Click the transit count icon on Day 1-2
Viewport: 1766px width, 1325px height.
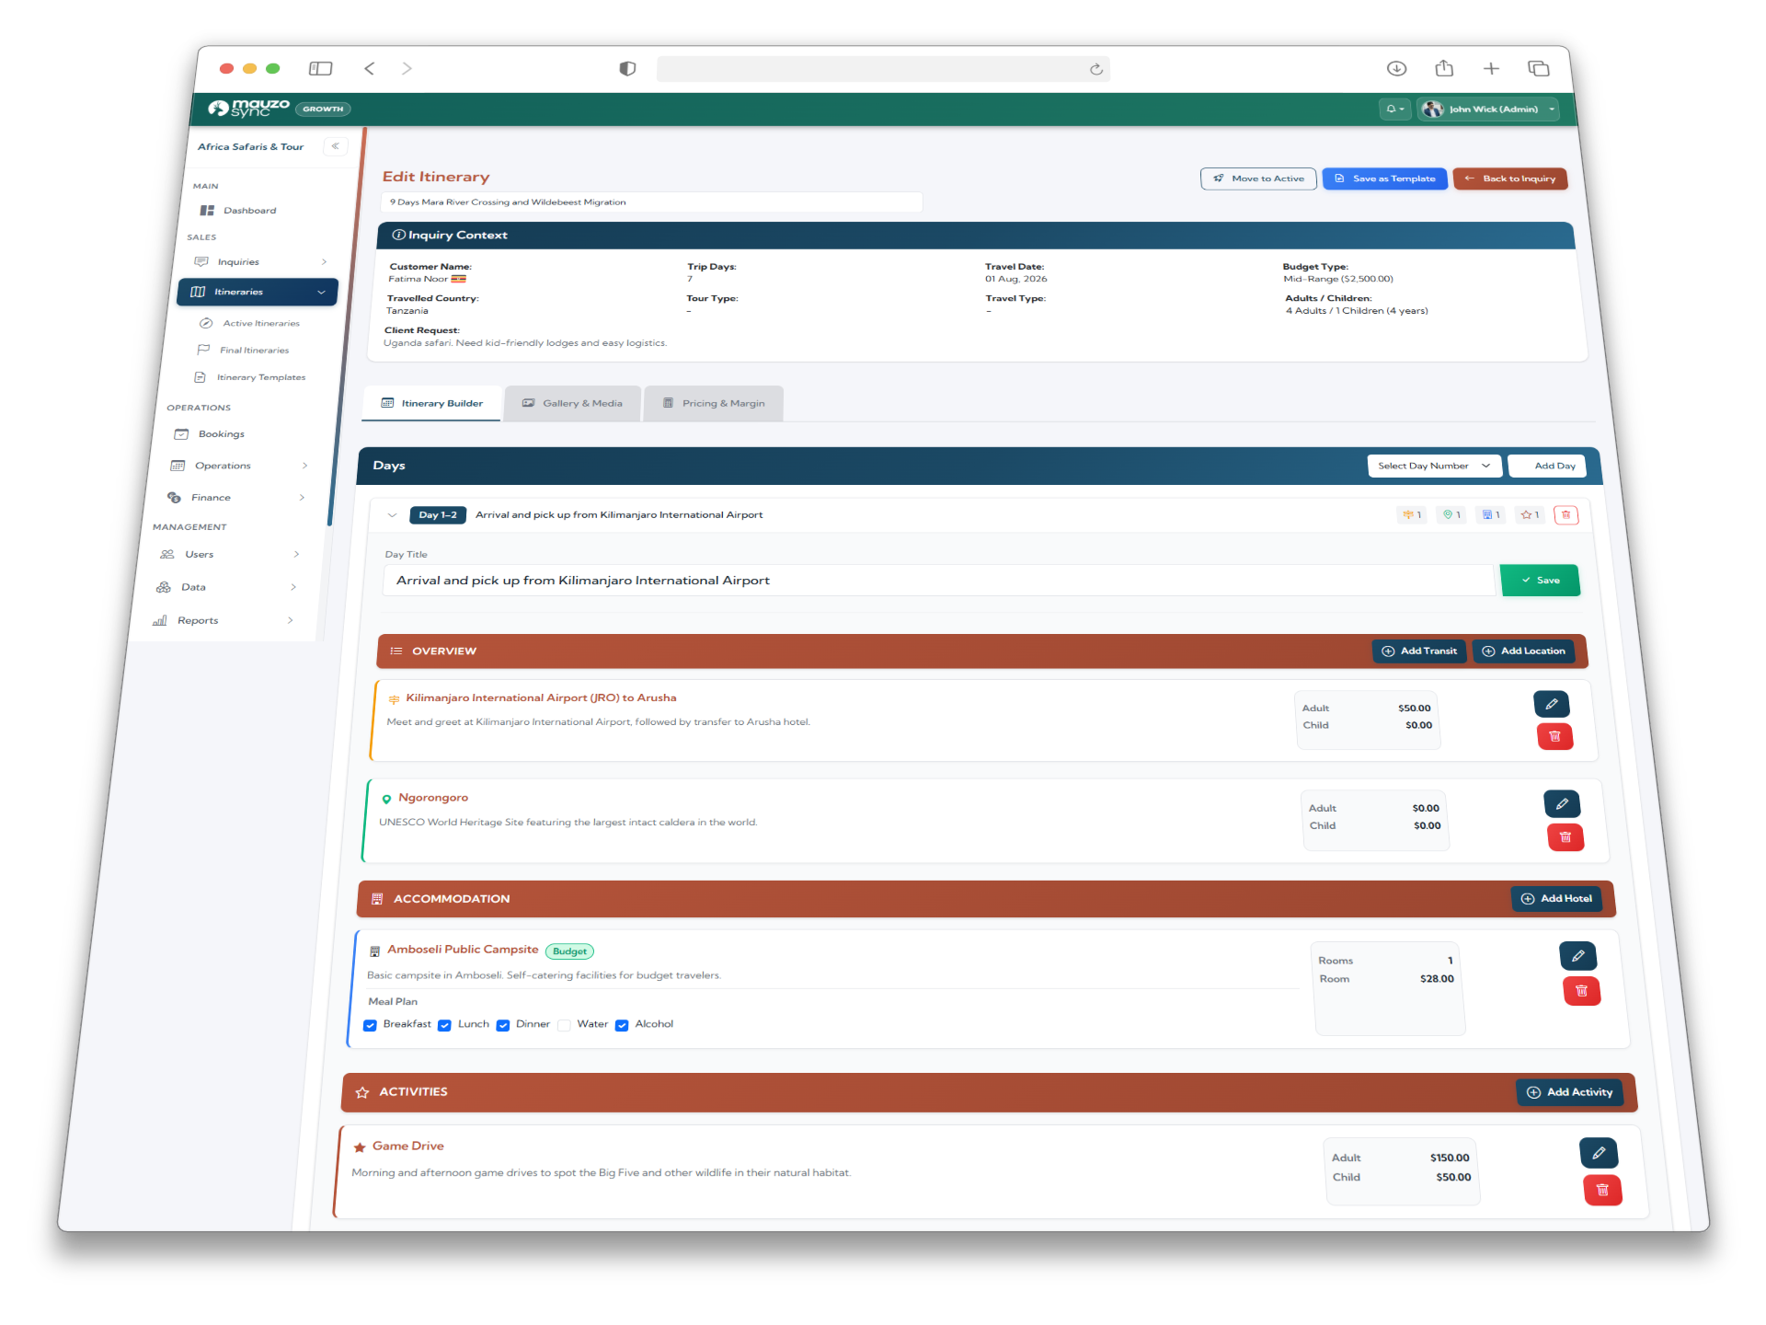point(1412,514)
